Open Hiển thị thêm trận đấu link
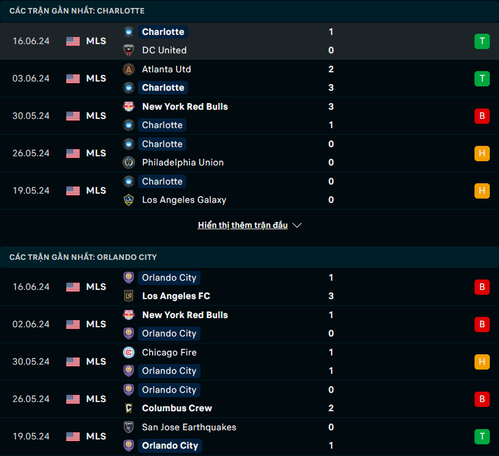499x456 pixels. (x=243, y=225)
